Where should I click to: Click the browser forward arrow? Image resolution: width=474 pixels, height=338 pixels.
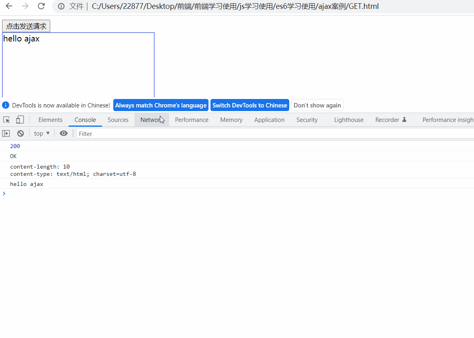25,6
